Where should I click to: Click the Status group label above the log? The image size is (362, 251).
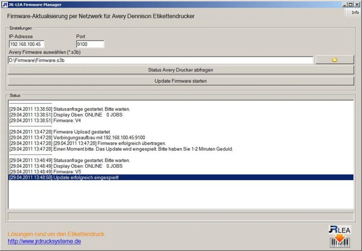tap(15, 95)
